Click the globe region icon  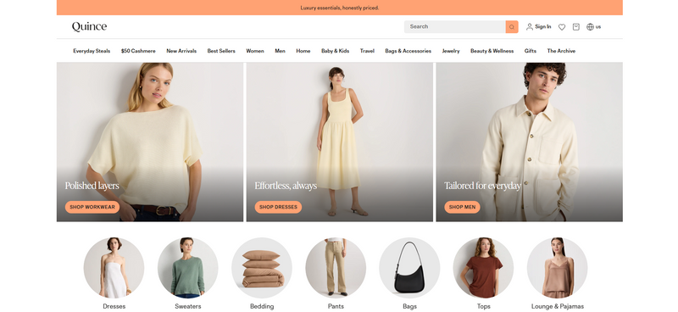pyautogui.click(x=590, y=27)
